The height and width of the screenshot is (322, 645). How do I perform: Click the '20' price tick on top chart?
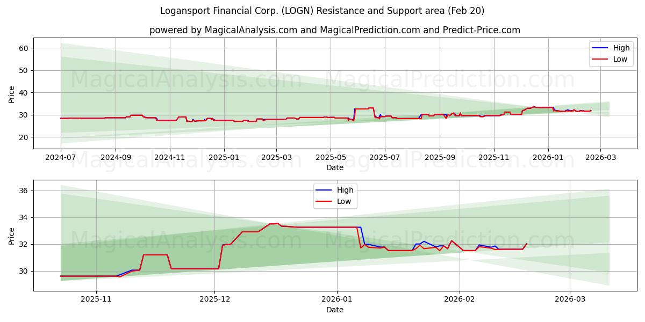[25, 137]
